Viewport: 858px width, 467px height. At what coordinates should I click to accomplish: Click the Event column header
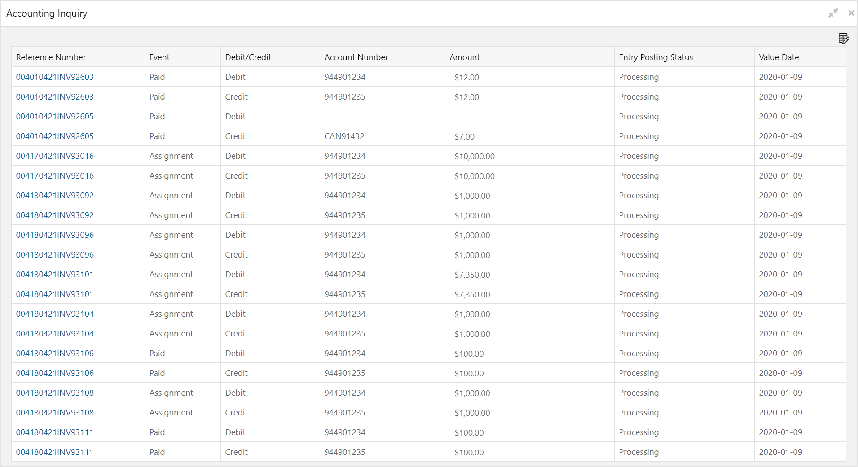[159, 57]
